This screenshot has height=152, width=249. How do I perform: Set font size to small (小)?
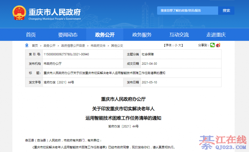pos(176,45)
